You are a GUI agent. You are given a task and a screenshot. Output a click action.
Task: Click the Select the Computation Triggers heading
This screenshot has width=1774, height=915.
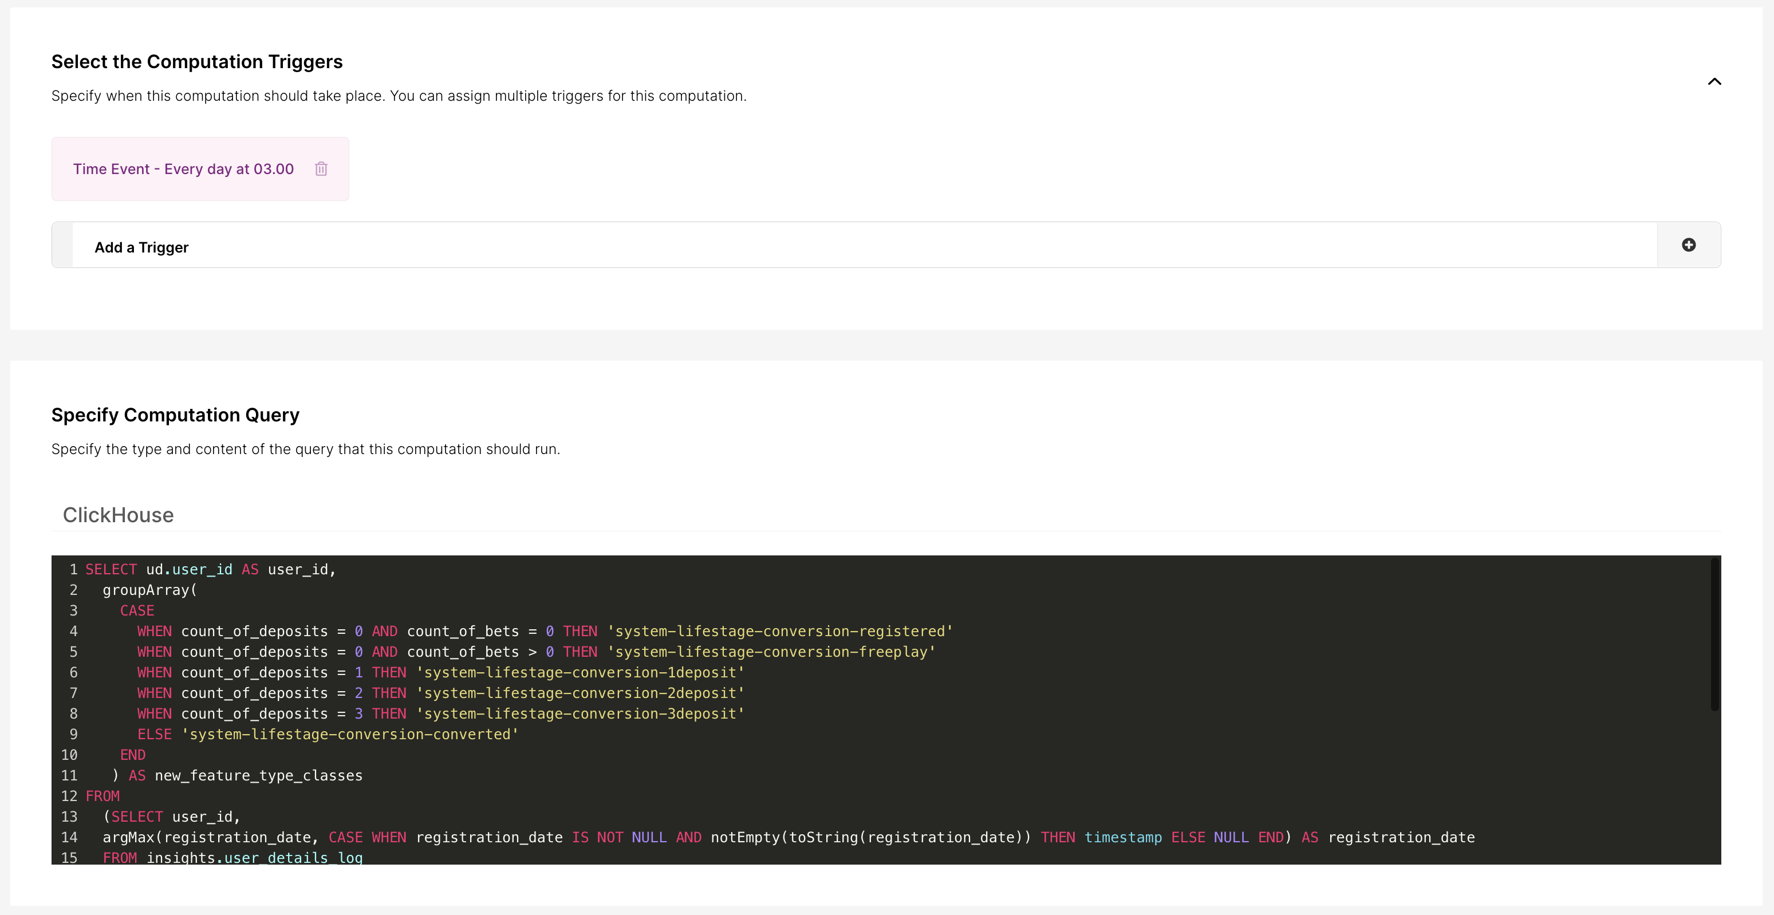click(197, 62)
